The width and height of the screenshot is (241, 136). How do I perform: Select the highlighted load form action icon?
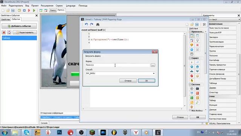coord(192,36)
